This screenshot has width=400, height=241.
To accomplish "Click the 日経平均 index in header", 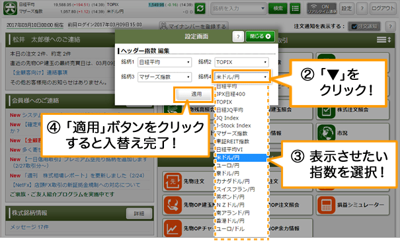I will (27, 5).
